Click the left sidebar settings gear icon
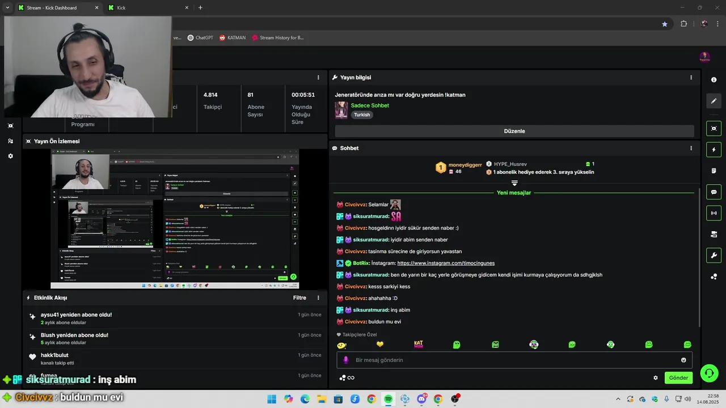The height and width of the screenshot is (408, 726). 10,156
